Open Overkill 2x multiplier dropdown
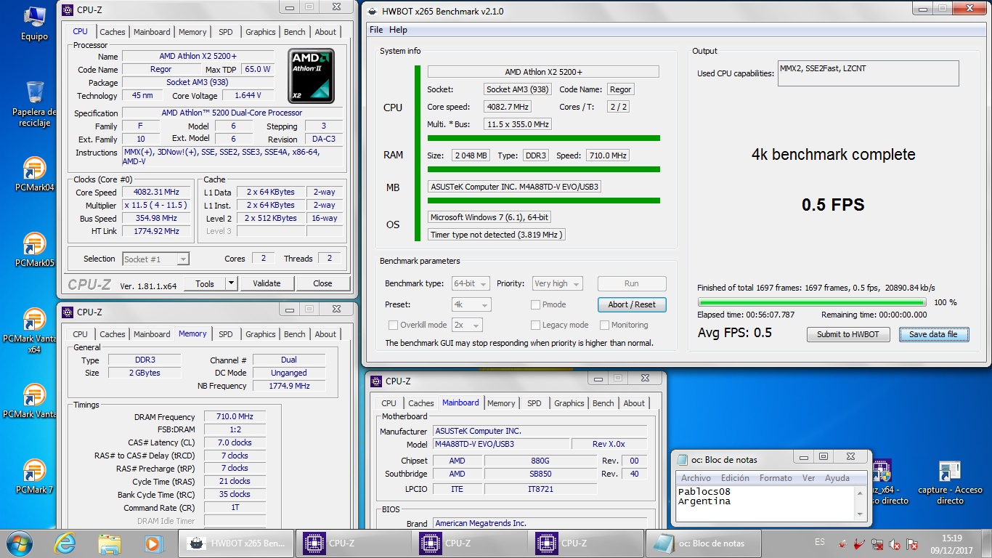 click(467, 325)
